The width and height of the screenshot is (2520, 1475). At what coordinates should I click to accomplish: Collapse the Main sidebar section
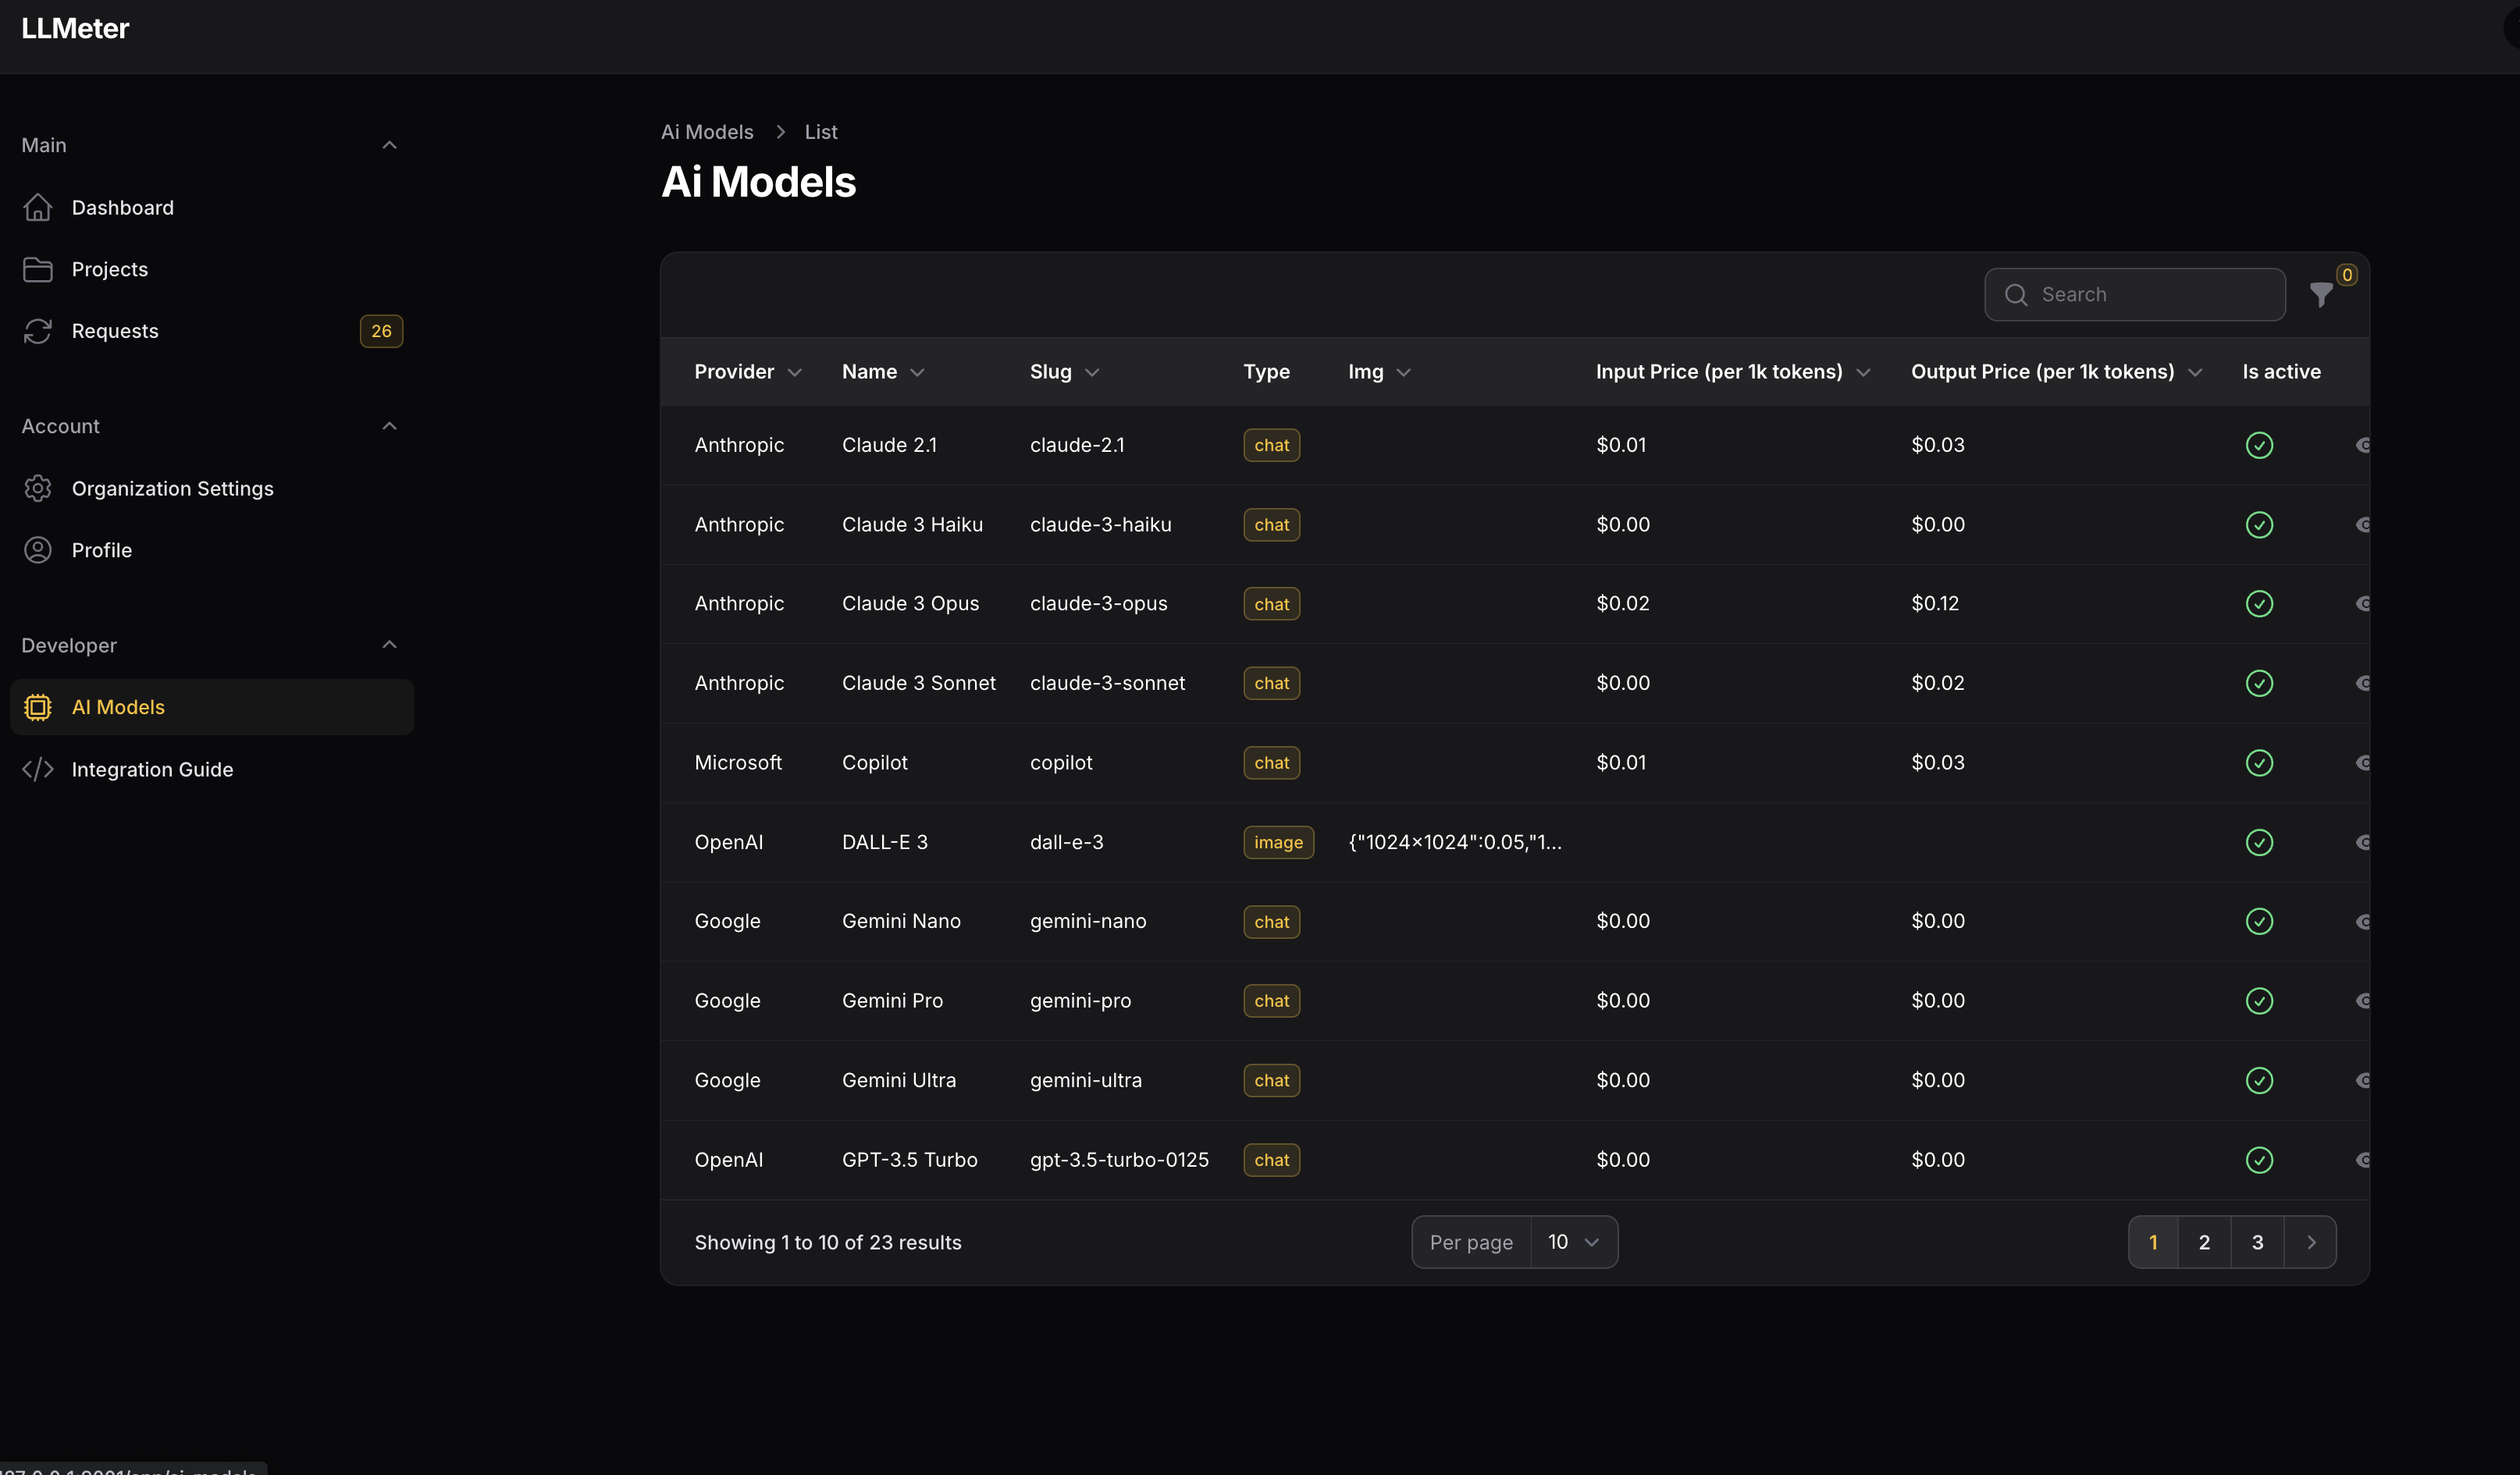389,145
